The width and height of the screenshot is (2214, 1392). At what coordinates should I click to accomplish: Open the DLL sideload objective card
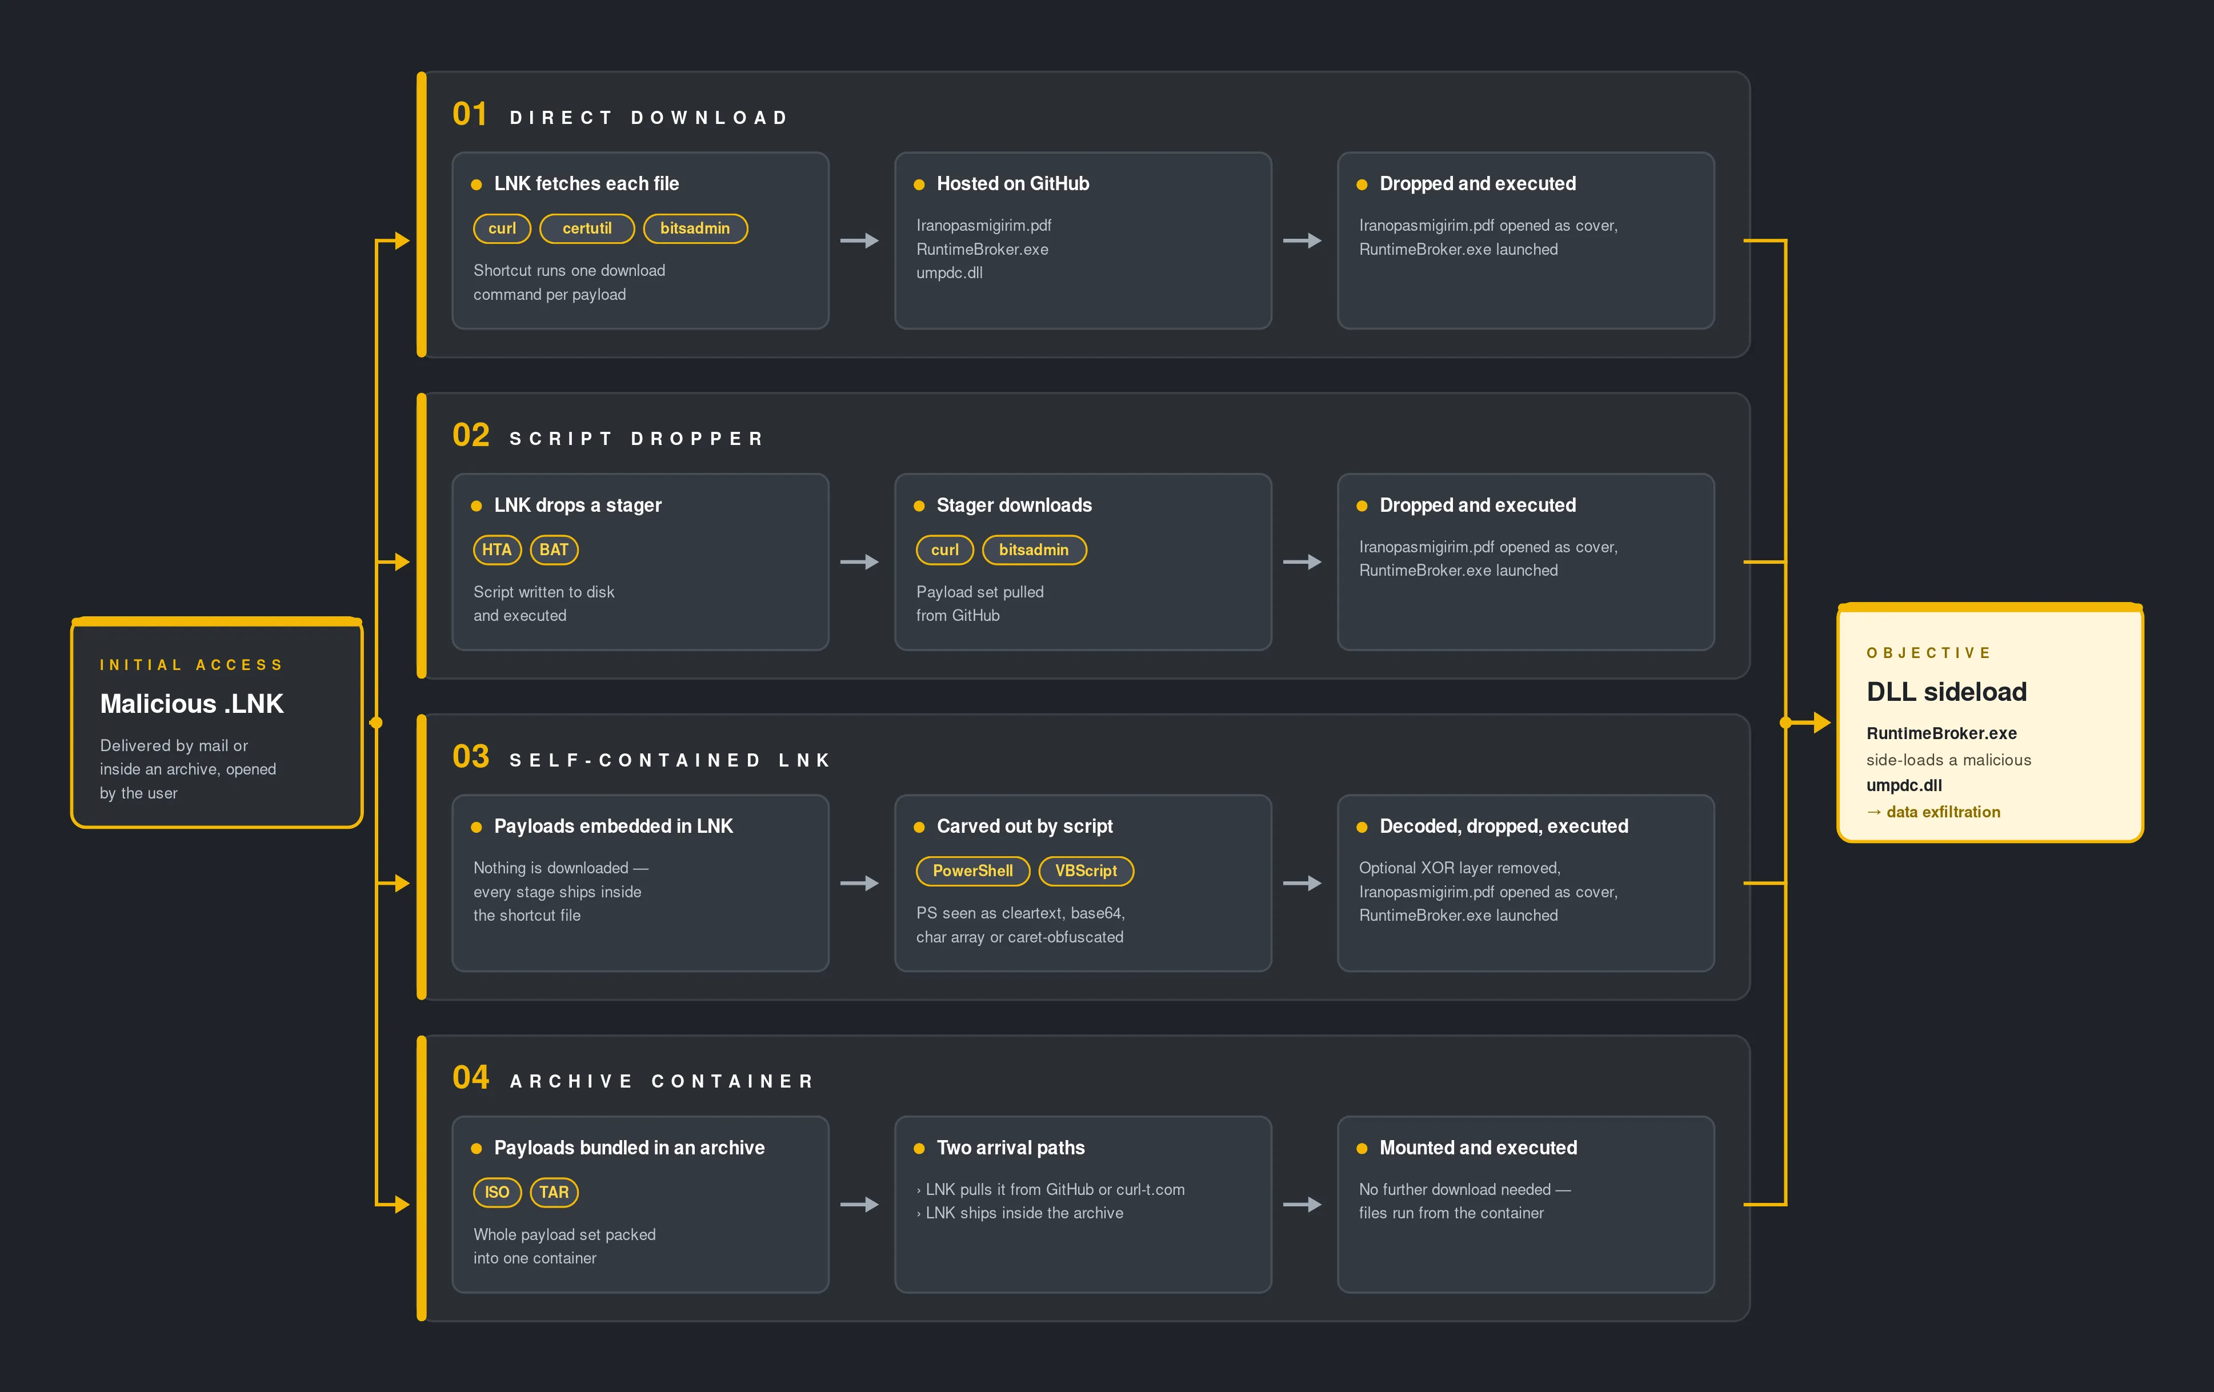coord(1989,723)
